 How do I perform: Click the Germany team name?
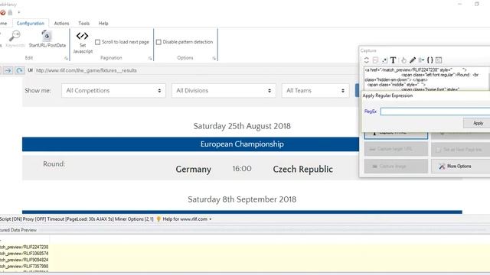[x=194, y=170]
